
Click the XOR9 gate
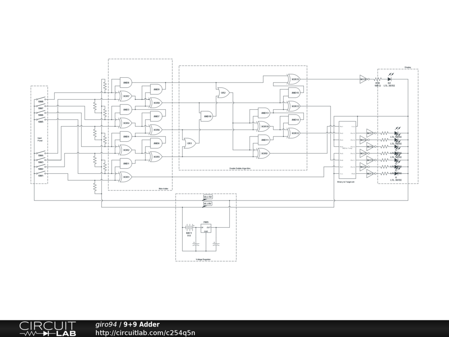(264, 154)
